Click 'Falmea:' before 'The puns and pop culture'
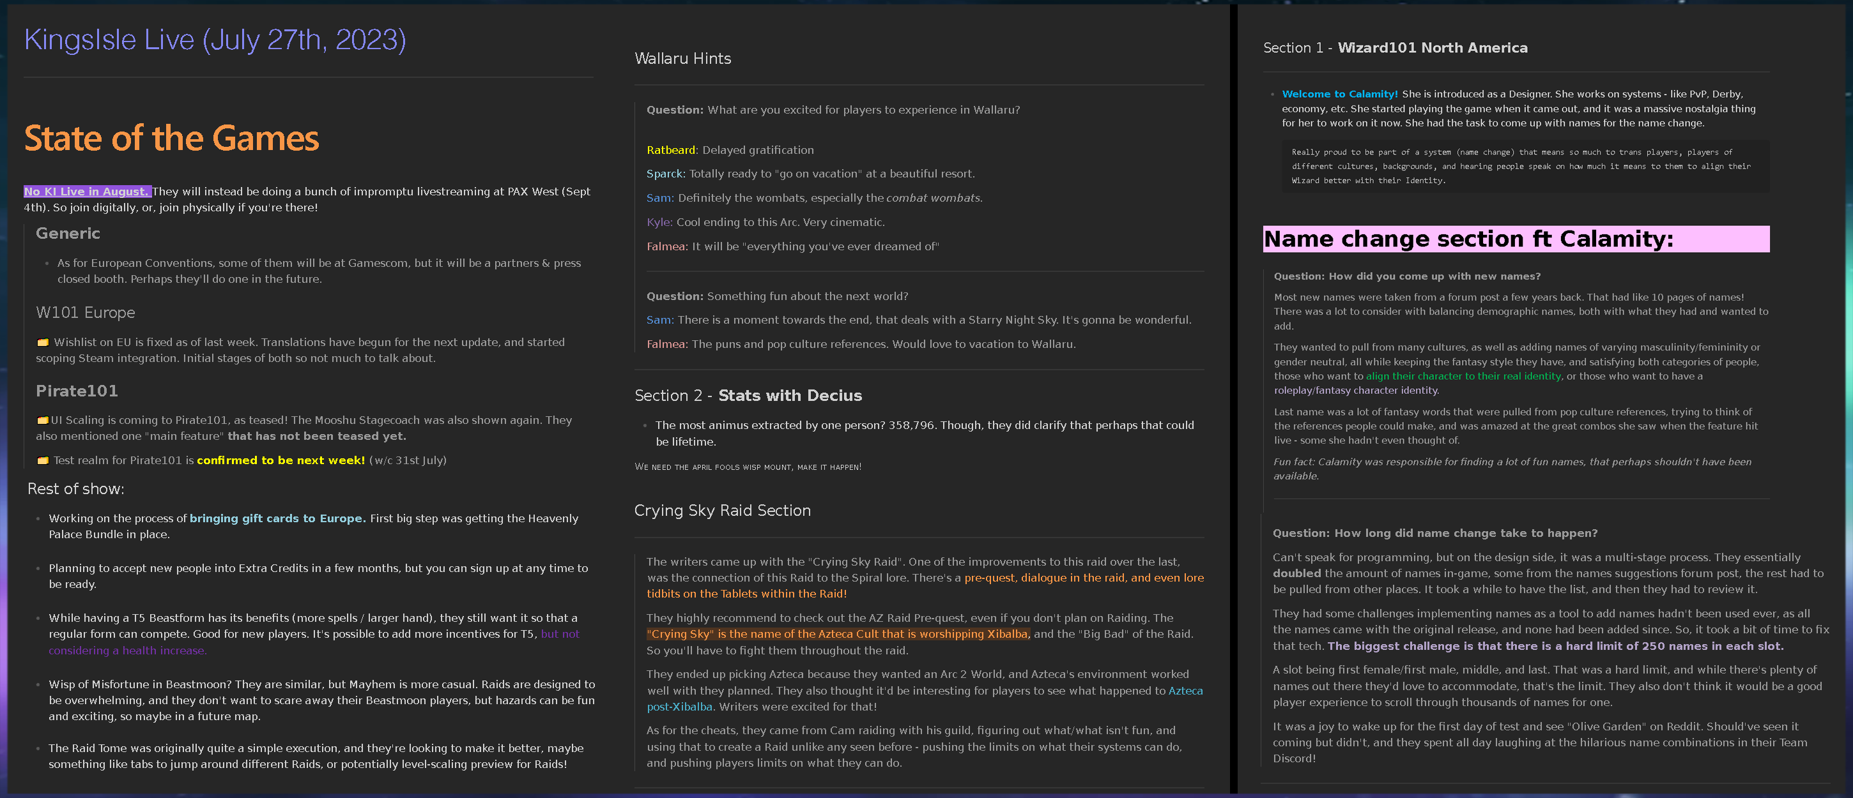 [667, 343]
